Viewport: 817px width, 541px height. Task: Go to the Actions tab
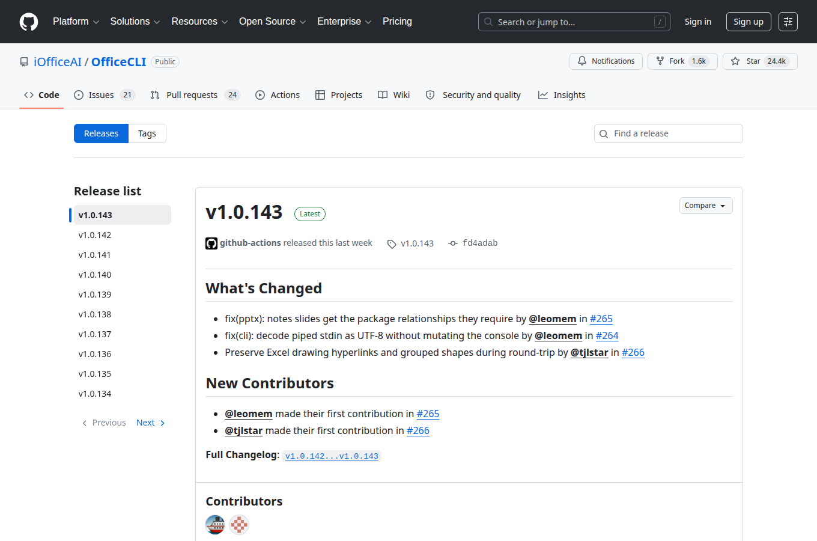(278, 95)
